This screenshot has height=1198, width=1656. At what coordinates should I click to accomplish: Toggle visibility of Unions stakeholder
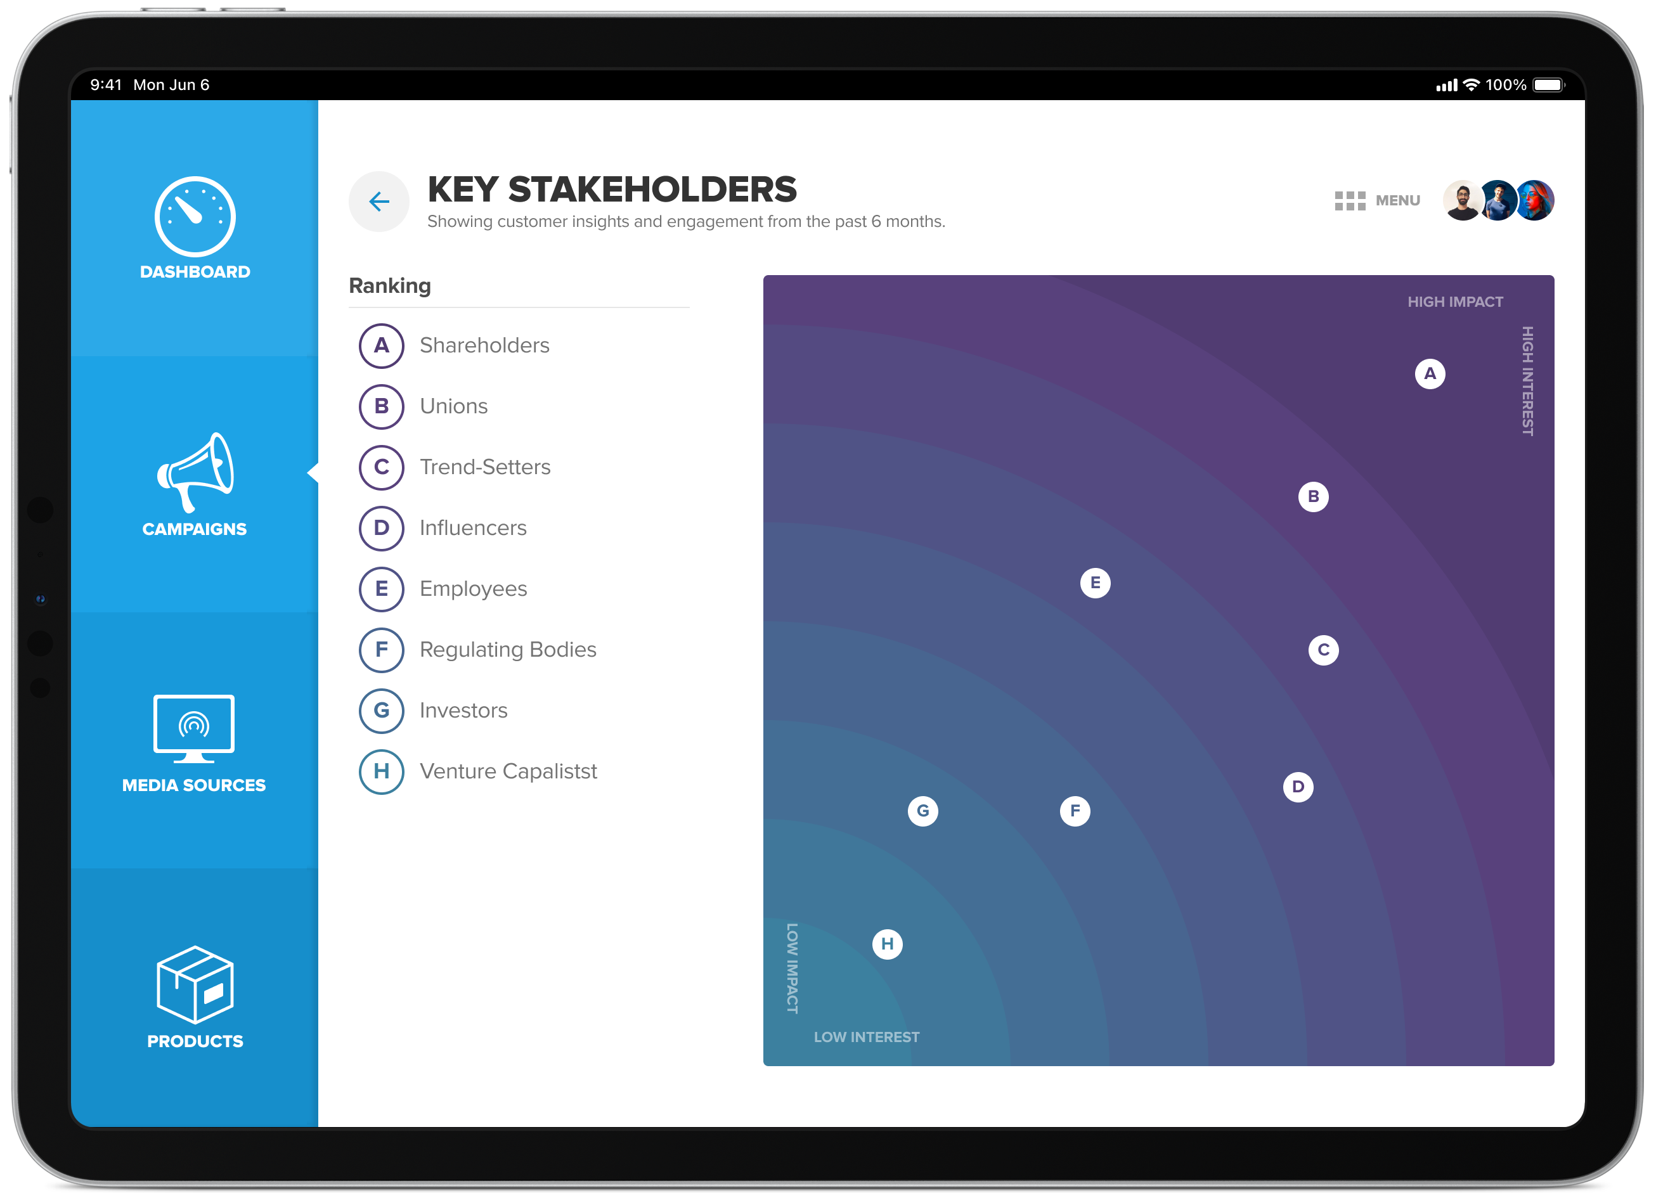[x=380, y=406]
